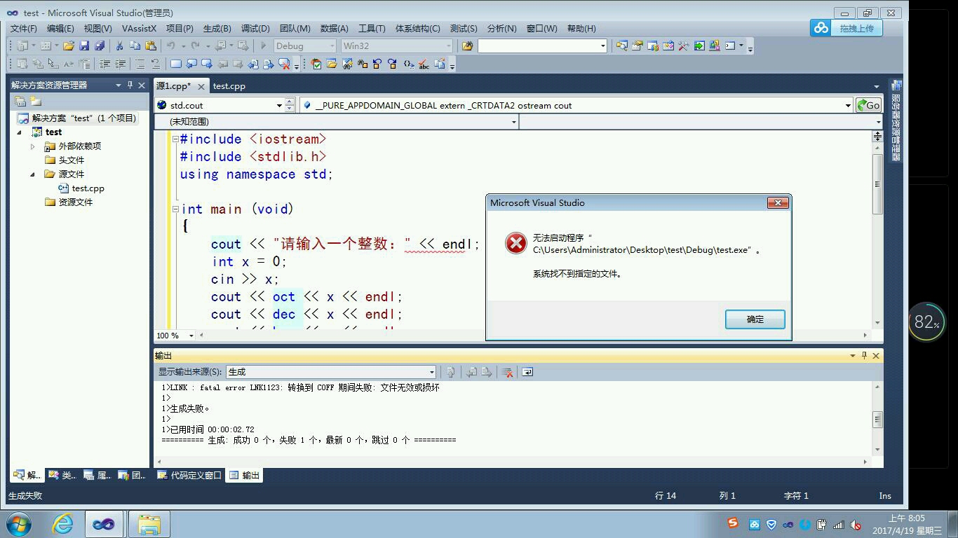Select the 输出 bottom tab
The height and width of the screenshot is (538, 958).
coord(245,475)
